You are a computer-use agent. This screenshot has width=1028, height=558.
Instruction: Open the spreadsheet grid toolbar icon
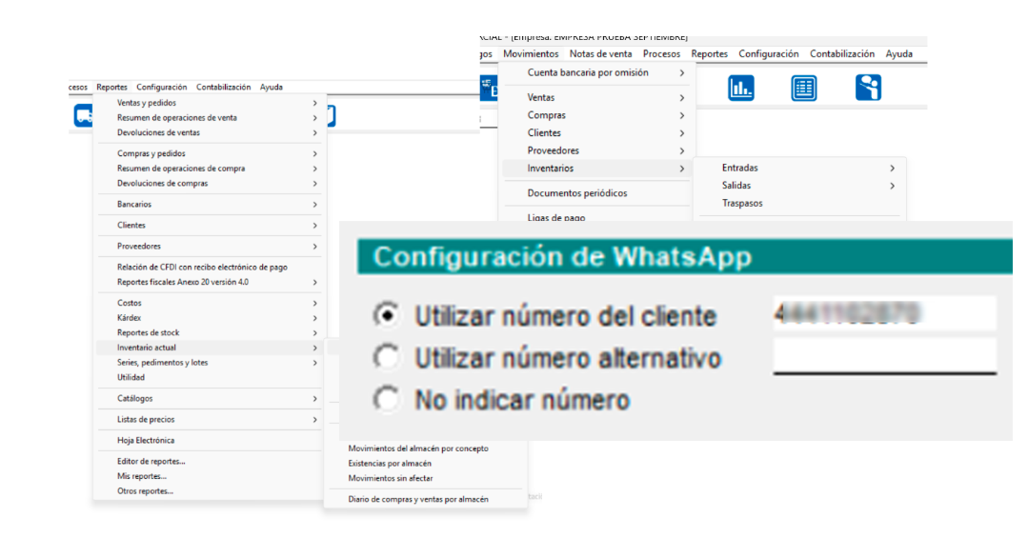804,88
